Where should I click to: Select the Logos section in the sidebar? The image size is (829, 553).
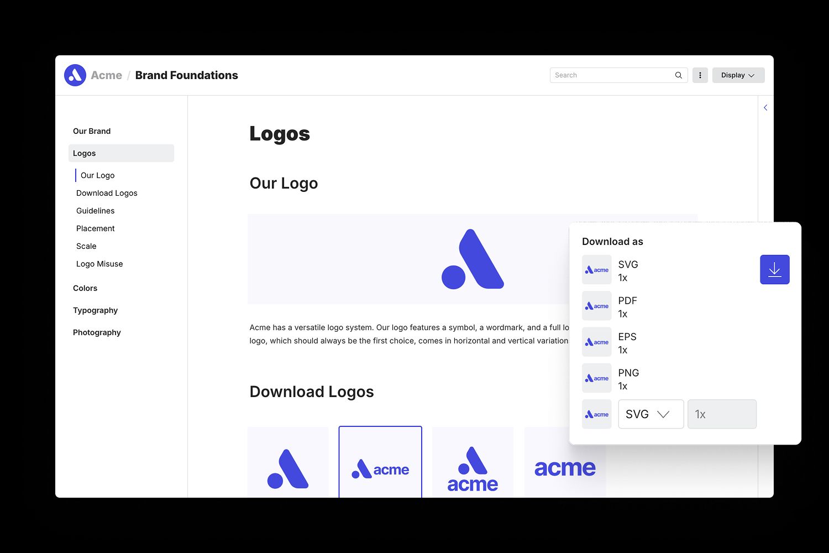coord(84,153)
